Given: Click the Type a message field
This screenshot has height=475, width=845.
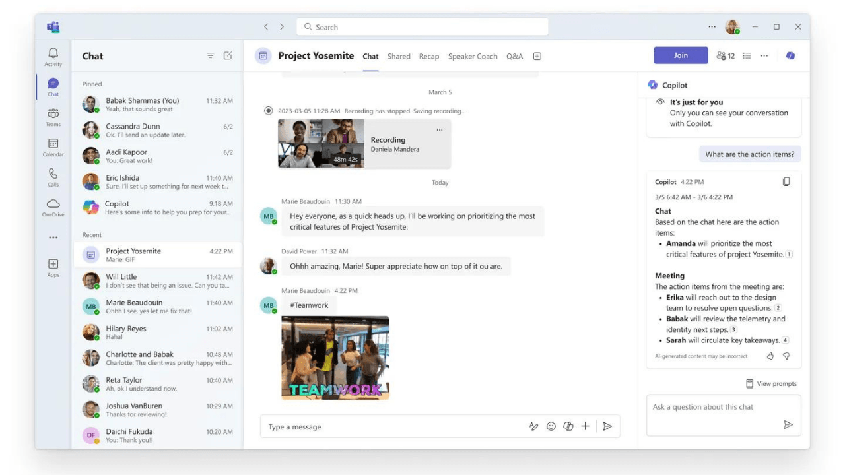Looking at the screenshot, I should coord(389,427).
